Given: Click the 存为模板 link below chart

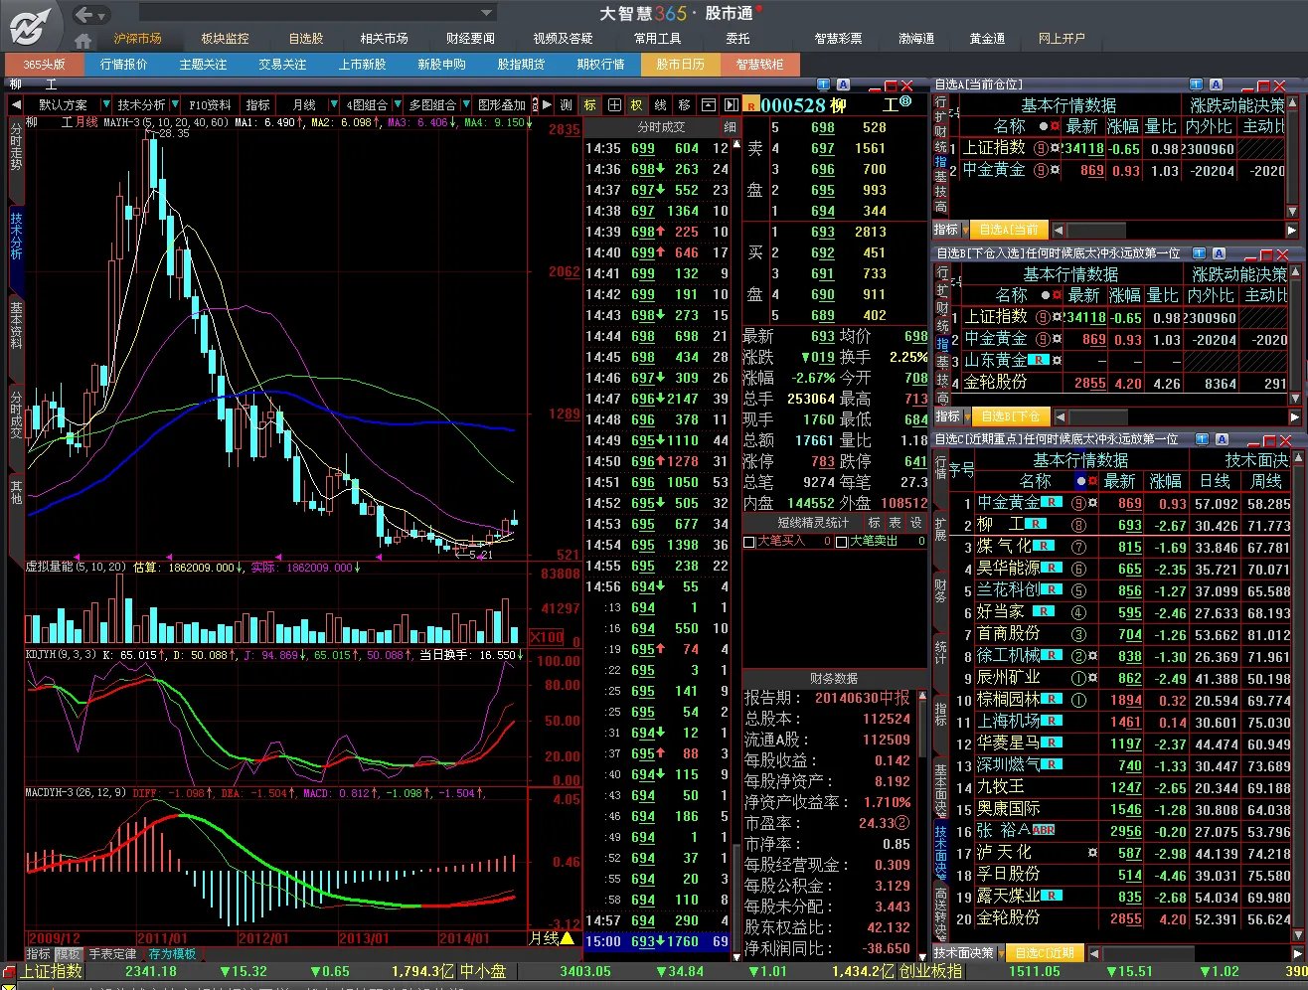Looking at the screenshot, I should click(173, 954).
